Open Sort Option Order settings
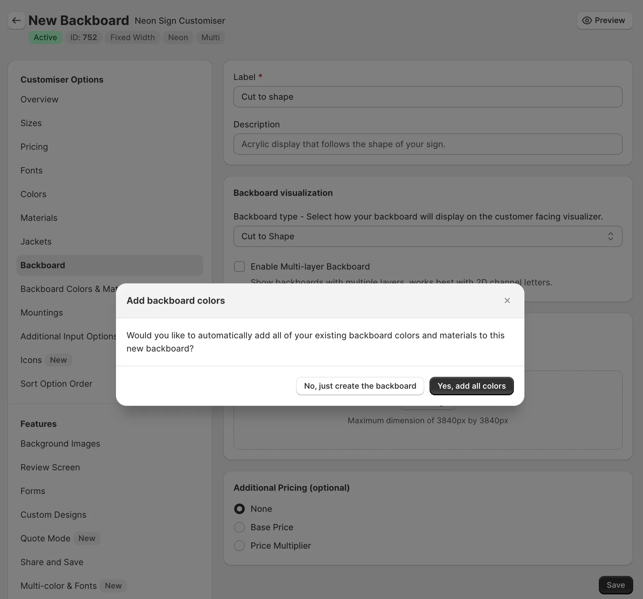The image size is (643, 599). (56, 383)
